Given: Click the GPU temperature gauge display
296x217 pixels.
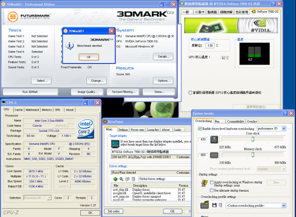Looking at the screenshot, I should (254, 54).
